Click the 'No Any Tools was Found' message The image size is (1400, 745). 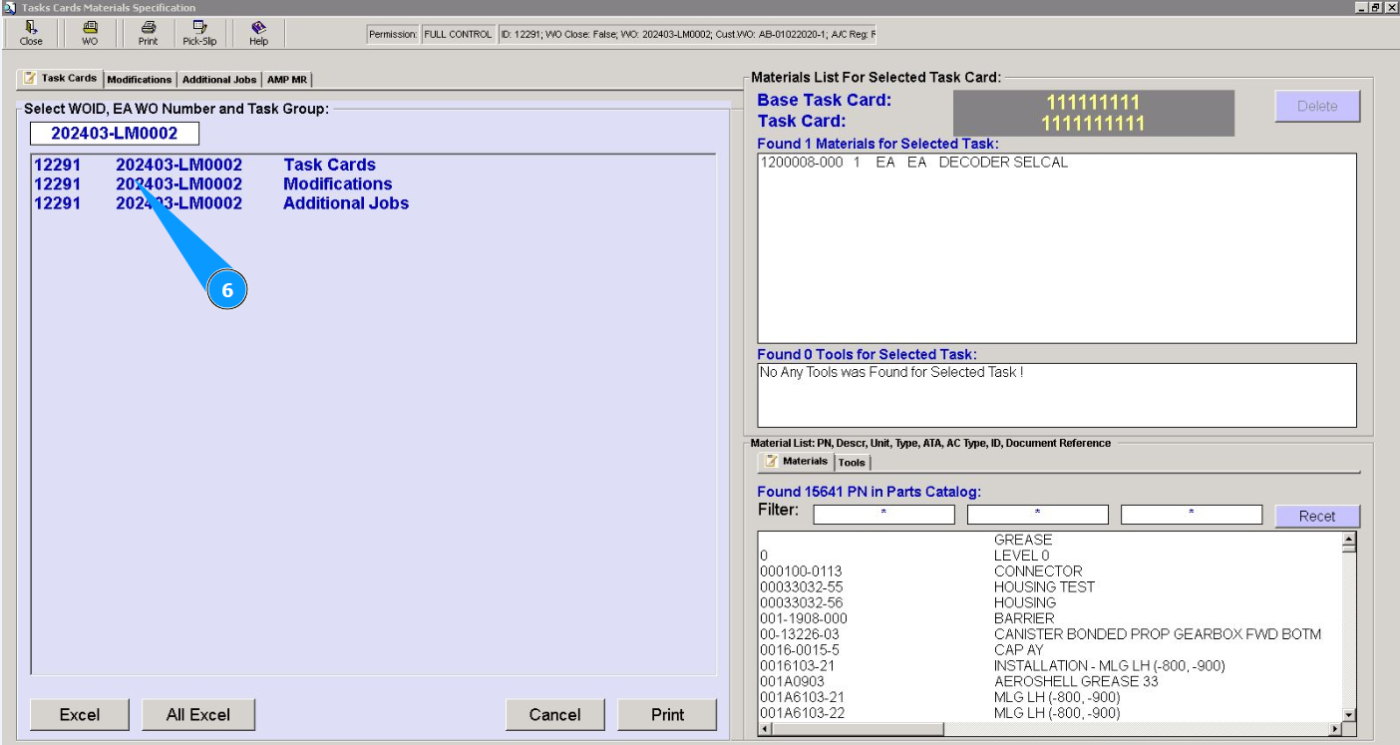891,372
